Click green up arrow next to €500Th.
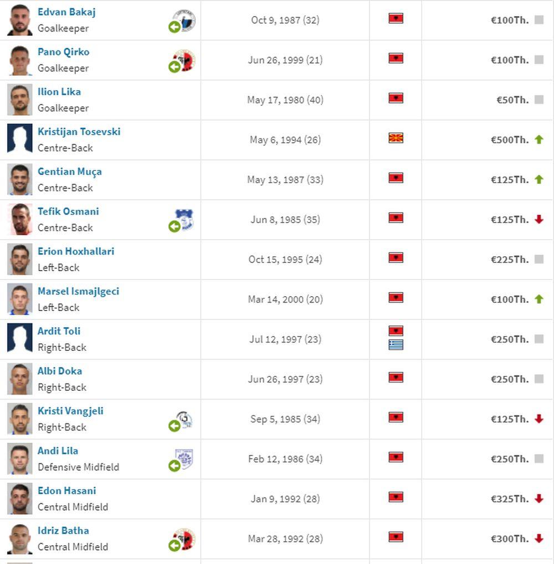554x564 pixels. (x=539, y=139)
